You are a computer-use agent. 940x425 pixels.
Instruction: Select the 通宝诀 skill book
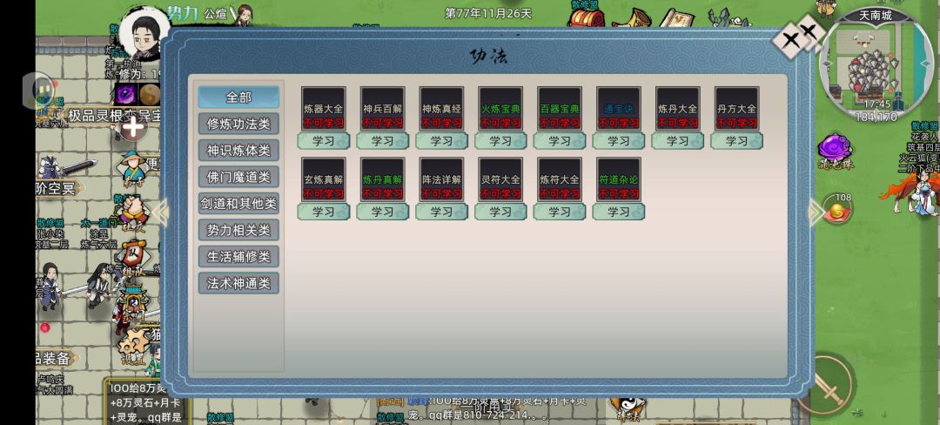[x=619, y=109]
